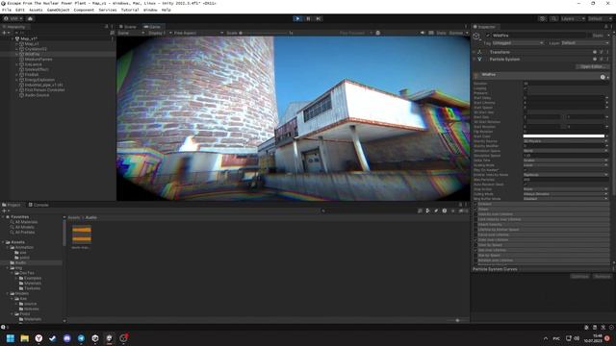616x346 pixels.
Task: Collapse the Transform component
Action: (475, 52)
